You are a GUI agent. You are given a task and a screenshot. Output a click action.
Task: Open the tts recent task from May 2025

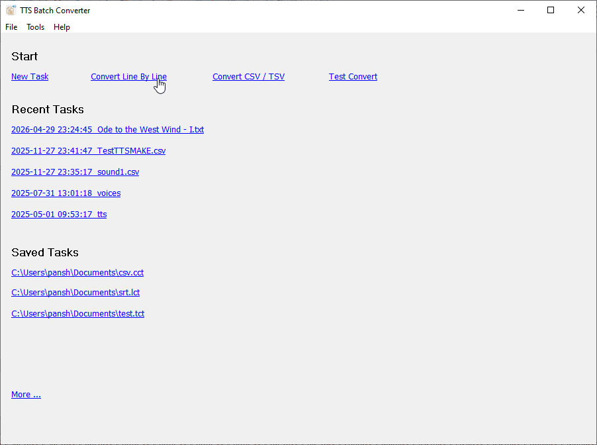click(58, 214)
